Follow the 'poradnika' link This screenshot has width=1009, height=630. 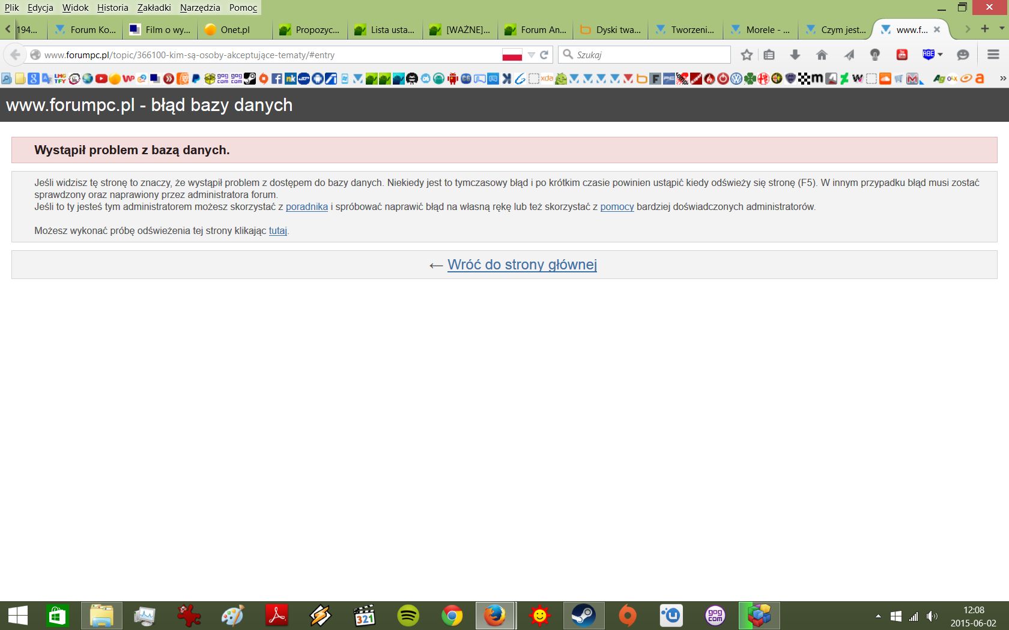[307, 207]
